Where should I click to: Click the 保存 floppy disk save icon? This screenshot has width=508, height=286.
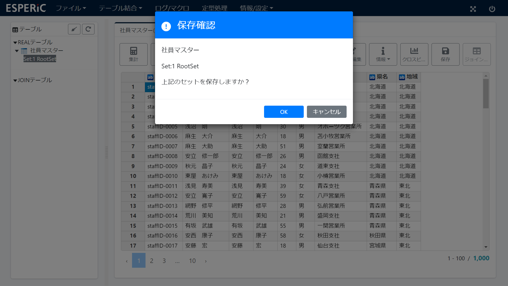coord(445,54)
